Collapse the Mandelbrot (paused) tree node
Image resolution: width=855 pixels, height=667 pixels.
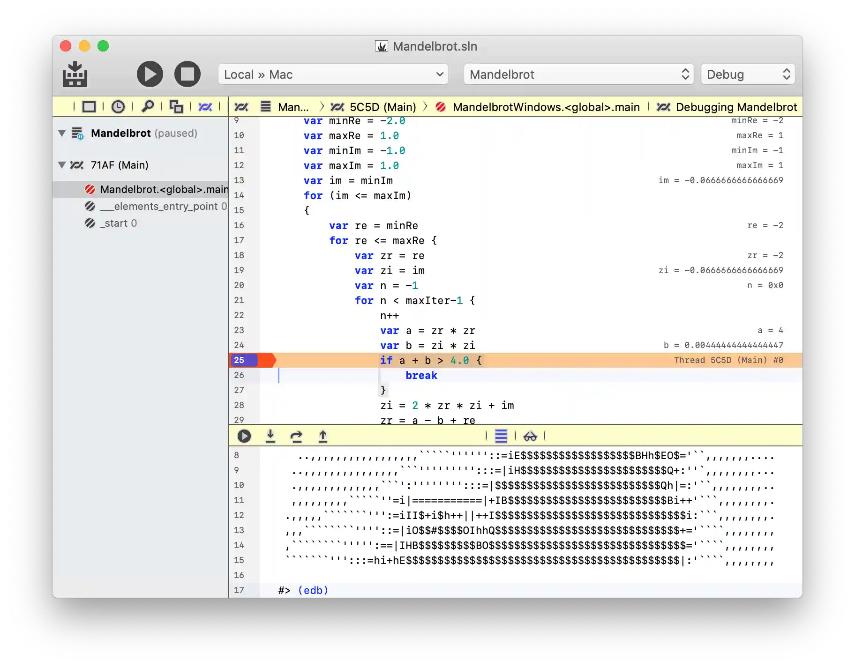click(62, 133)
